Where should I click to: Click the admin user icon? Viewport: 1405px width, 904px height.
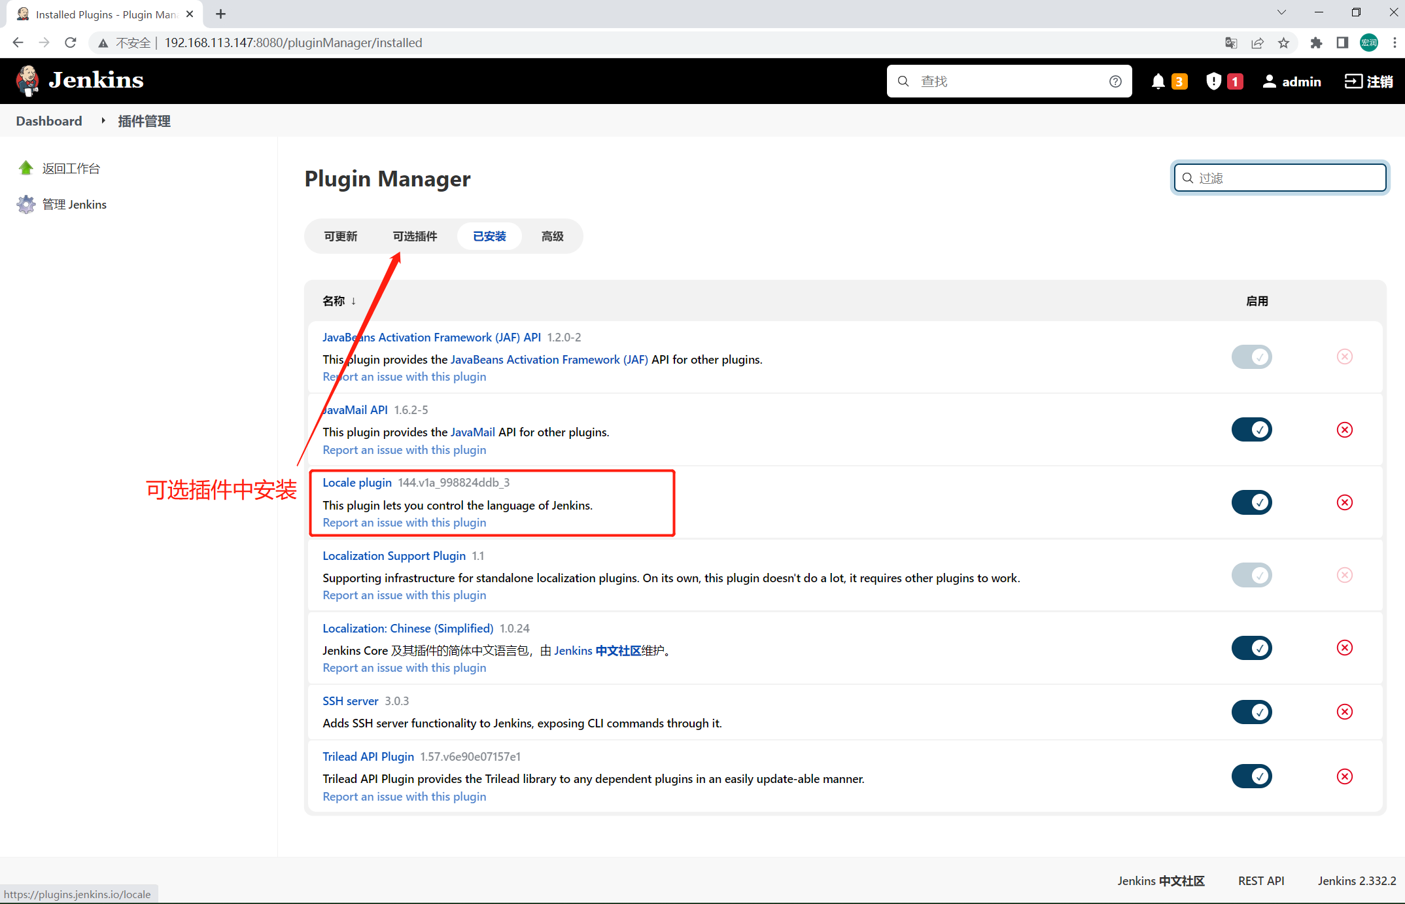click(x=1269, y=81)
